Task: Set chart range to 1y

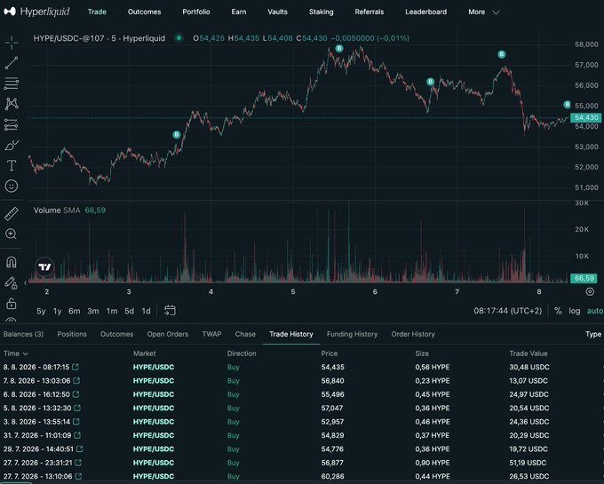Action: (x=58, y=311)
